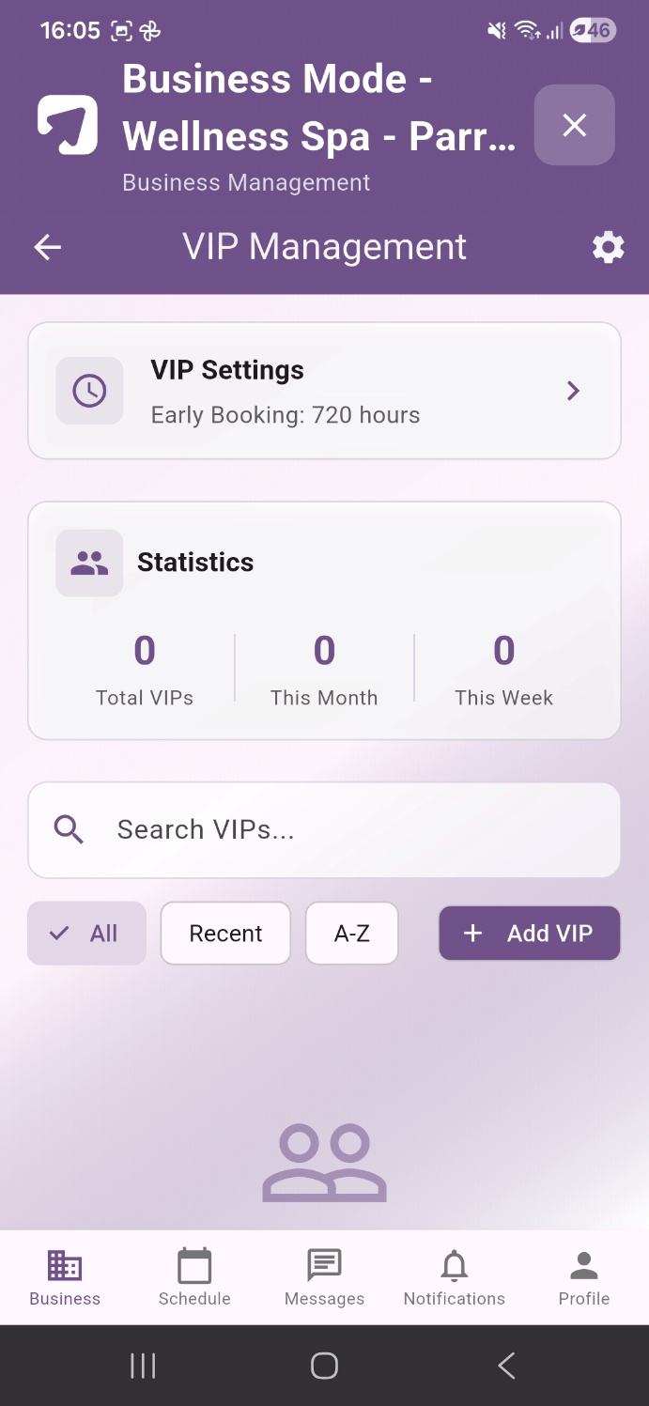Screen dimensions: 649x1406
Task: Select the Recent filter chip
Action: pos(225,934)
